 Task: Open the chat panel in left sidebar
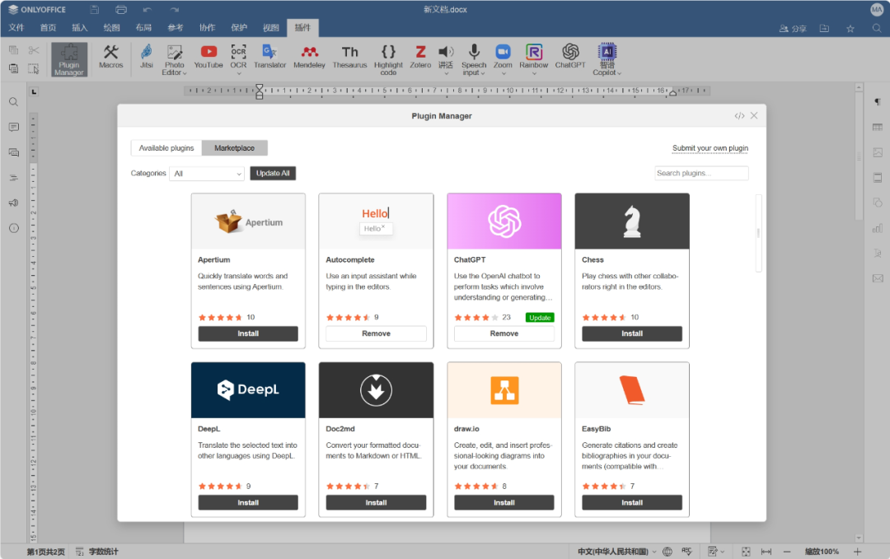tap(14, 152)
